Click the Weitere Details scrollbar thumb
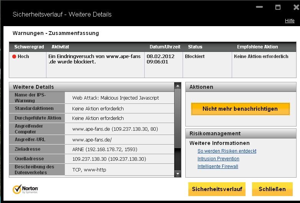The width and height of the screenshot is (300, 203). click(x=177, y=119)
